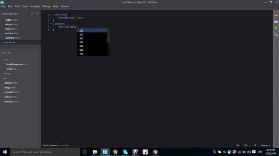
Task: Open blog.html in Working Files
Action: click(10, 29)
